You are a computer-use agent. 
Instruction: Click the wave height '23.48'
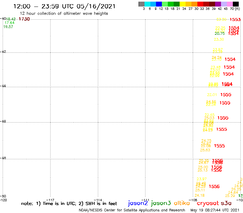215,67
